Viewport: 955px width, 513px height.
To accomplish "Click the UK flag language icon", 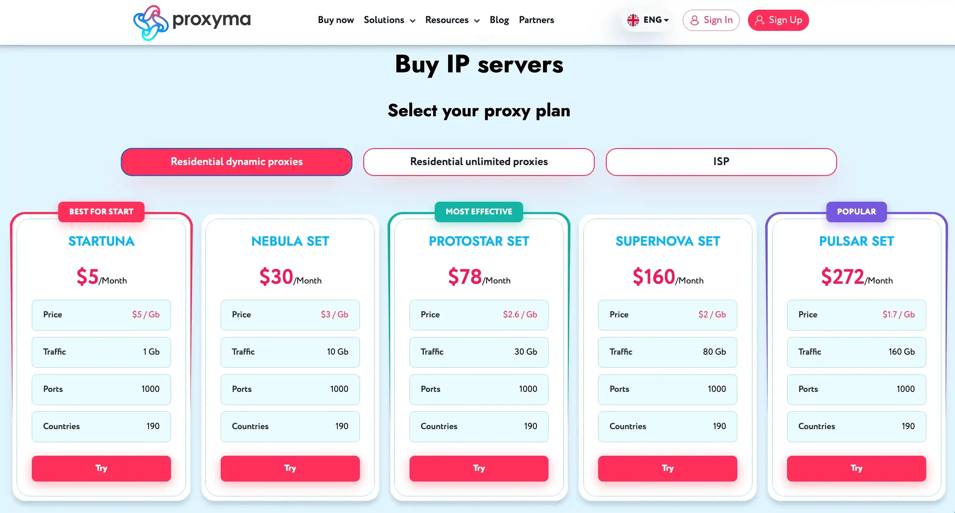I will pyautogui.click(x=633, y=20).
